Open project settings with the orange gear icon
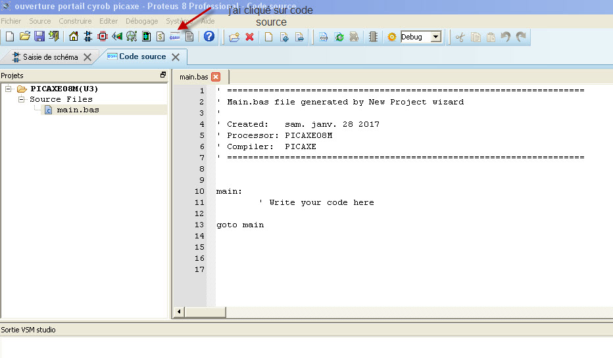Screen dimensions: 613x358 click(x=392, y=37)
